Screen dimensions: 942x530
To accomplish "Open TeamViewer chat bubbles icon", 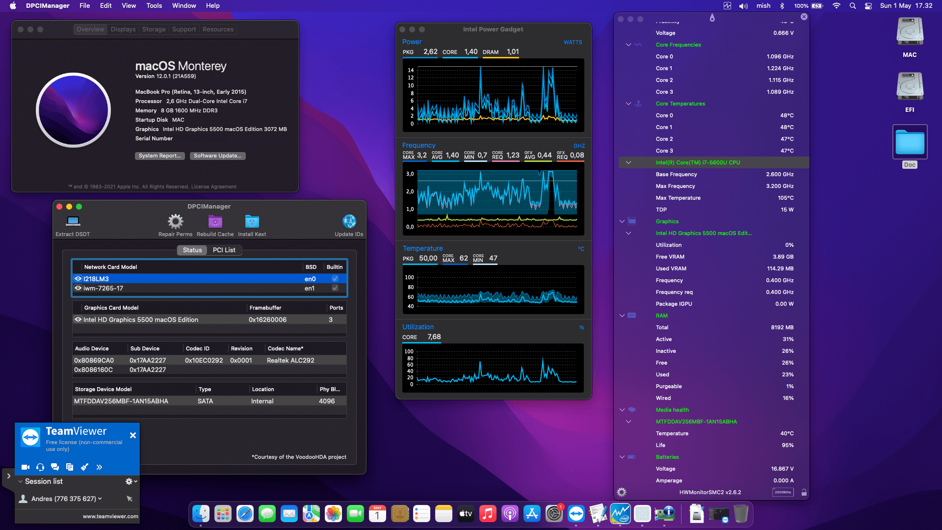I will [x=55, y=467].
